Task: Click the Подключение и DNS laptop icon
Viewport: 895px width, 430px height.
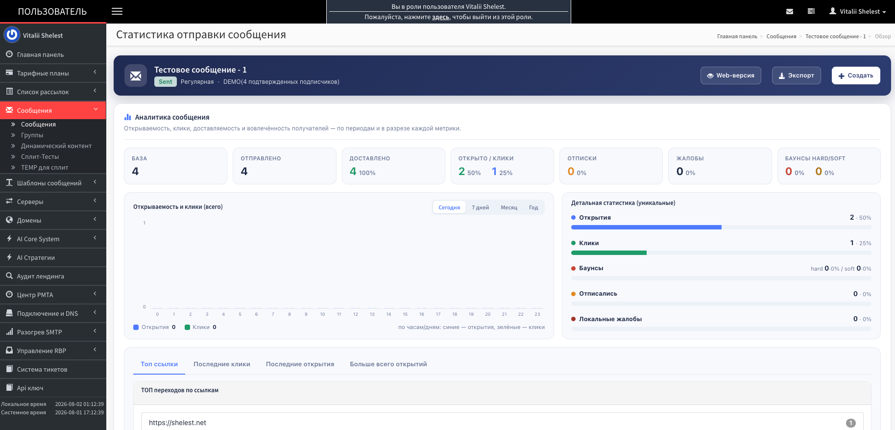Action: pyautogui.click(x=9, y=313)
